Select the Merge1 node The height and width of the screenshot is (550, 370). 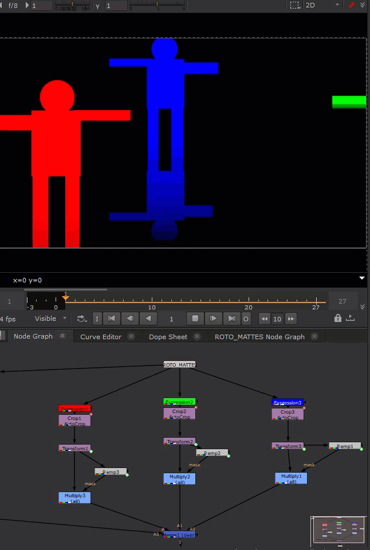click(179, 534)
